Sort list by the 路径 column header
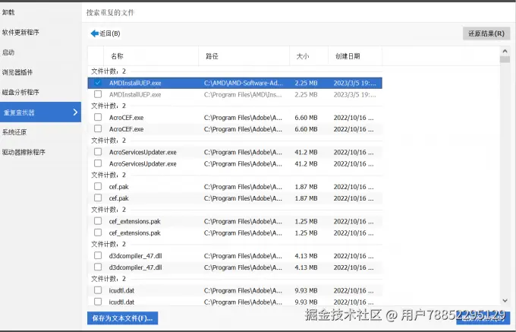This screenshot has width=516, height=332. tap(244, 56)
